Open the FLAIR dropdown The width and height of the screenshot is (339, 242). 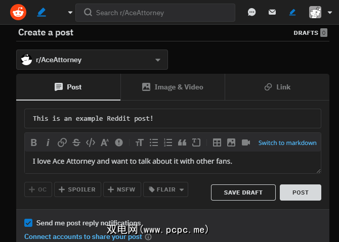tap(165, 189)
